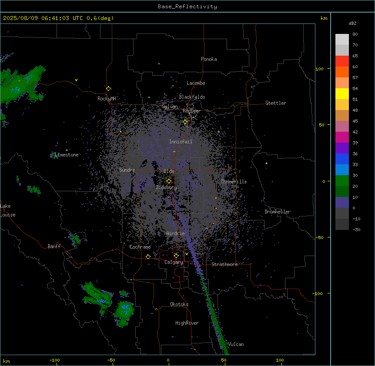Click the Okotoks town label
Image resolution: width=375 pixels, height=366 pixels.
point(179,304)
